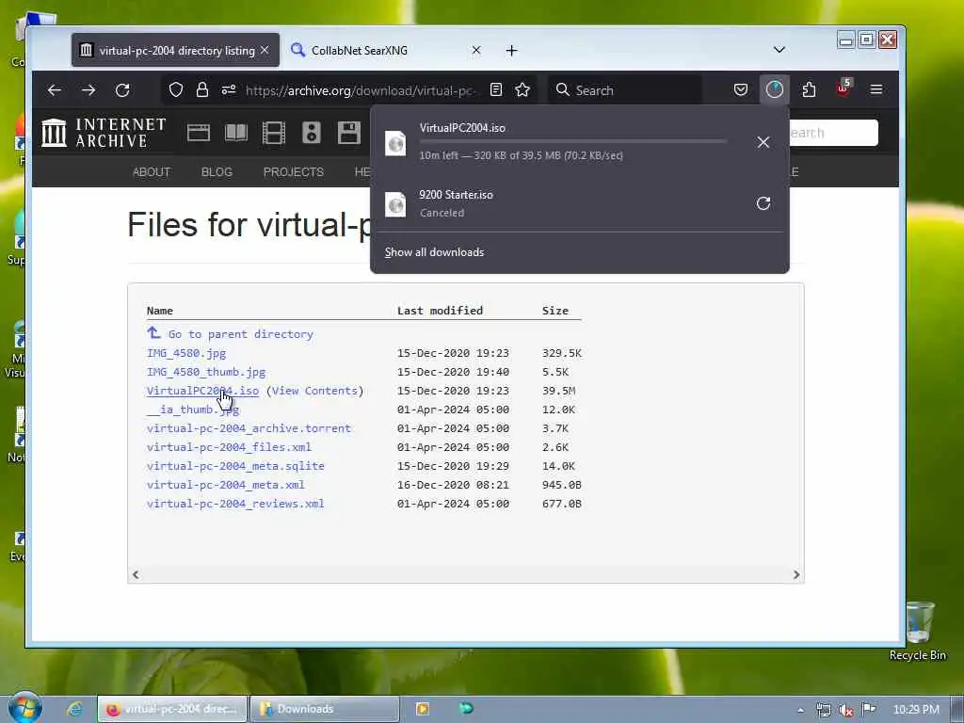964x723 pixels.
Task: Toggle reader view icon
Action: [496, 90]
